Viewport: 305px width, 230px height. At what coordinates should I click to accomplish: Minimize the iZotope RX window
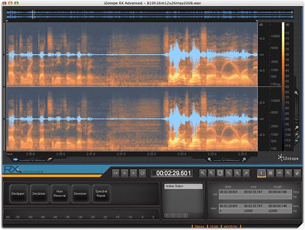pos(11,3)
